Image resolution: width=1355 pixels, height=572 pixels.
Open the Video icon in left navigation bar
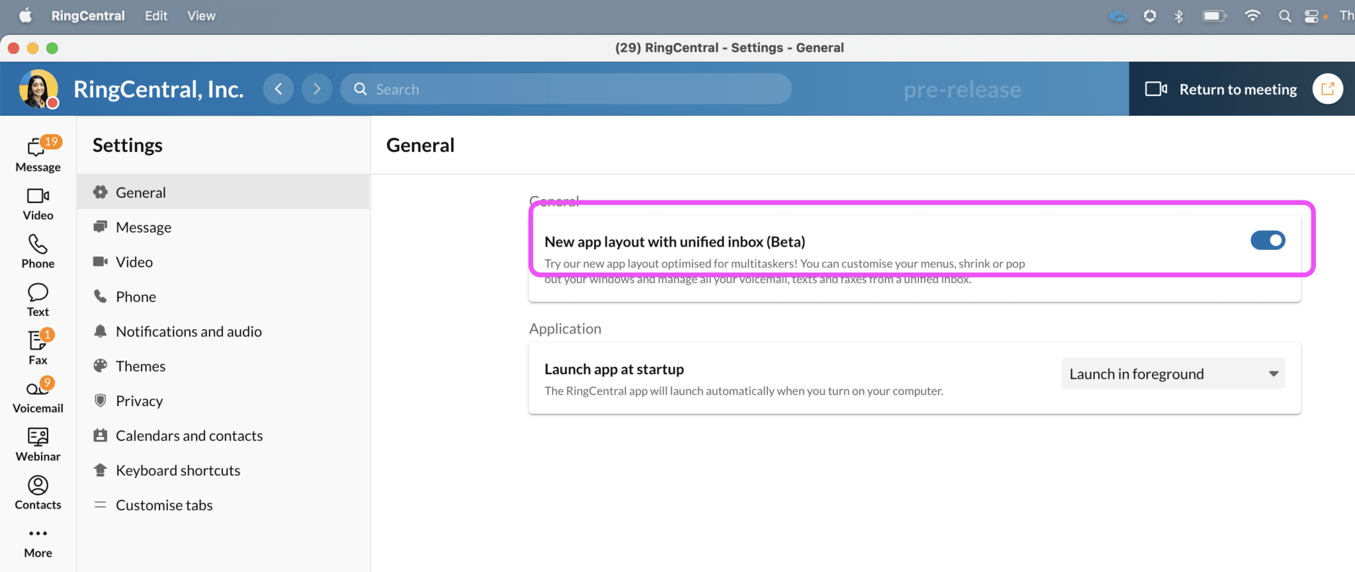coord(38,203)
